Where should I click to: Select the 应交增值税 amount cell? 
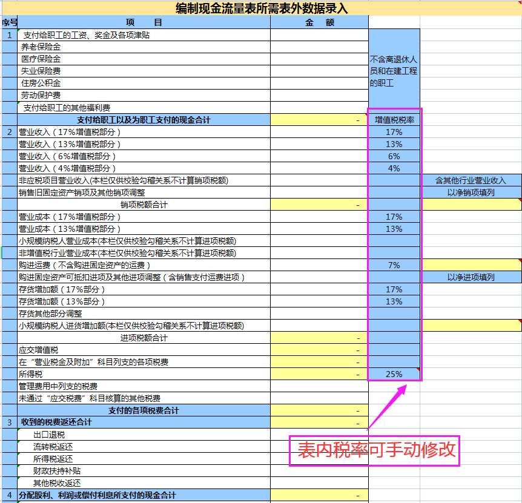[x=320, y=350]
